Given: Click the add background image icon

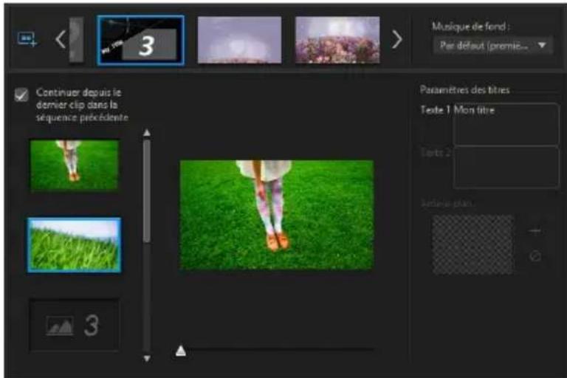Looking at the screenshot, I should point(535,231).
